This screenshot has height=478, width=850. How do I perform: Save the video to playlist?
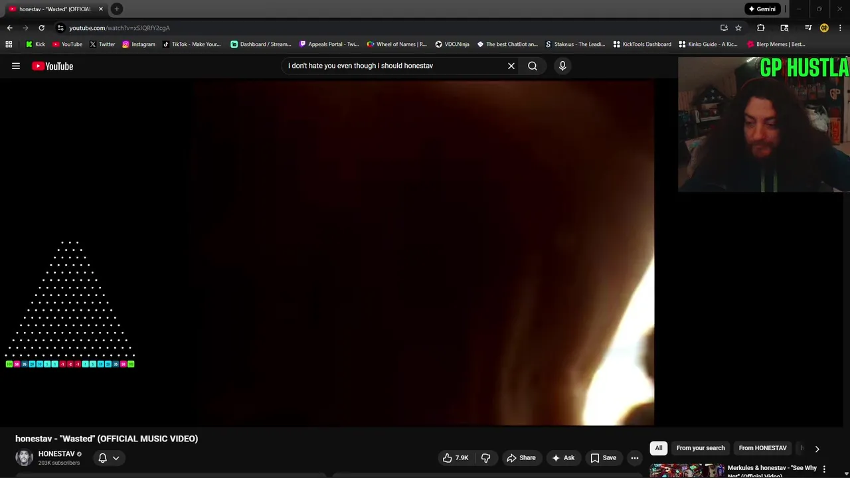pos(604,458)
